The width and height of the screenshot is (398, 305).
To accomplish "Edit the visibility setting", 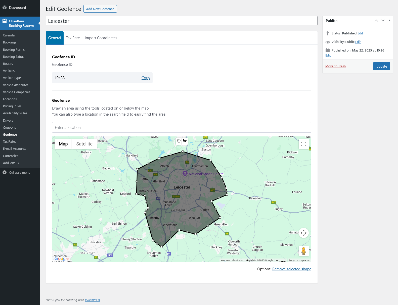I will pos(358,42).
